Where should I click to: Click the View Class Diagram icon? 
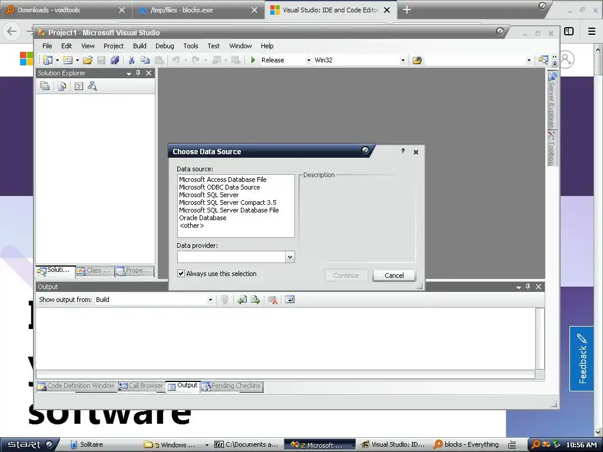tap(92, 86)
